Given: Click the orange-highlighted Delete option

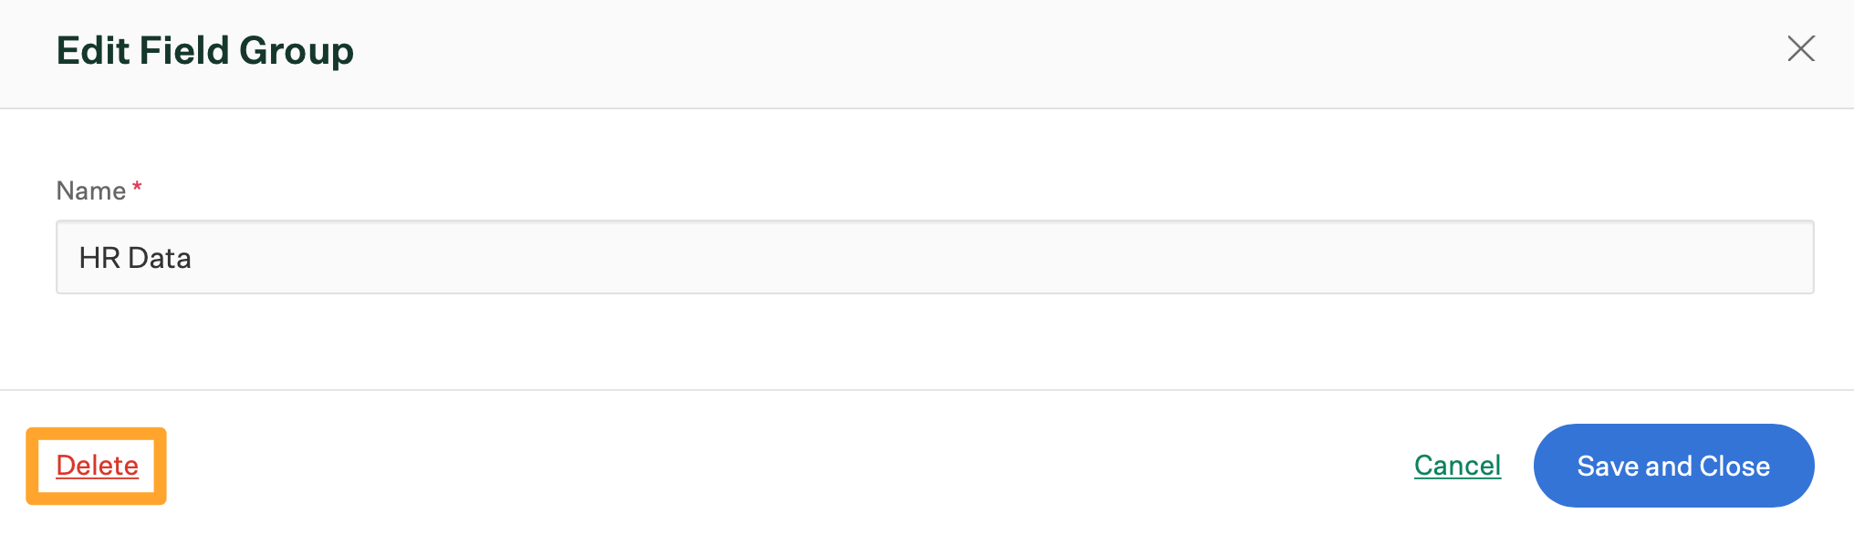Looking at the screenshot, I should coord(97,466).
